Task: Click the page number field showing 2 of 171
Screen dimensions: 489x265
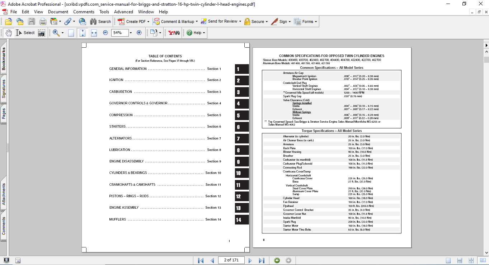Action: click(231, 260)
